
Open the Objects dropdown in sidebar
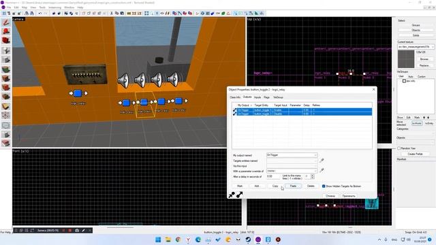point(416,142)
